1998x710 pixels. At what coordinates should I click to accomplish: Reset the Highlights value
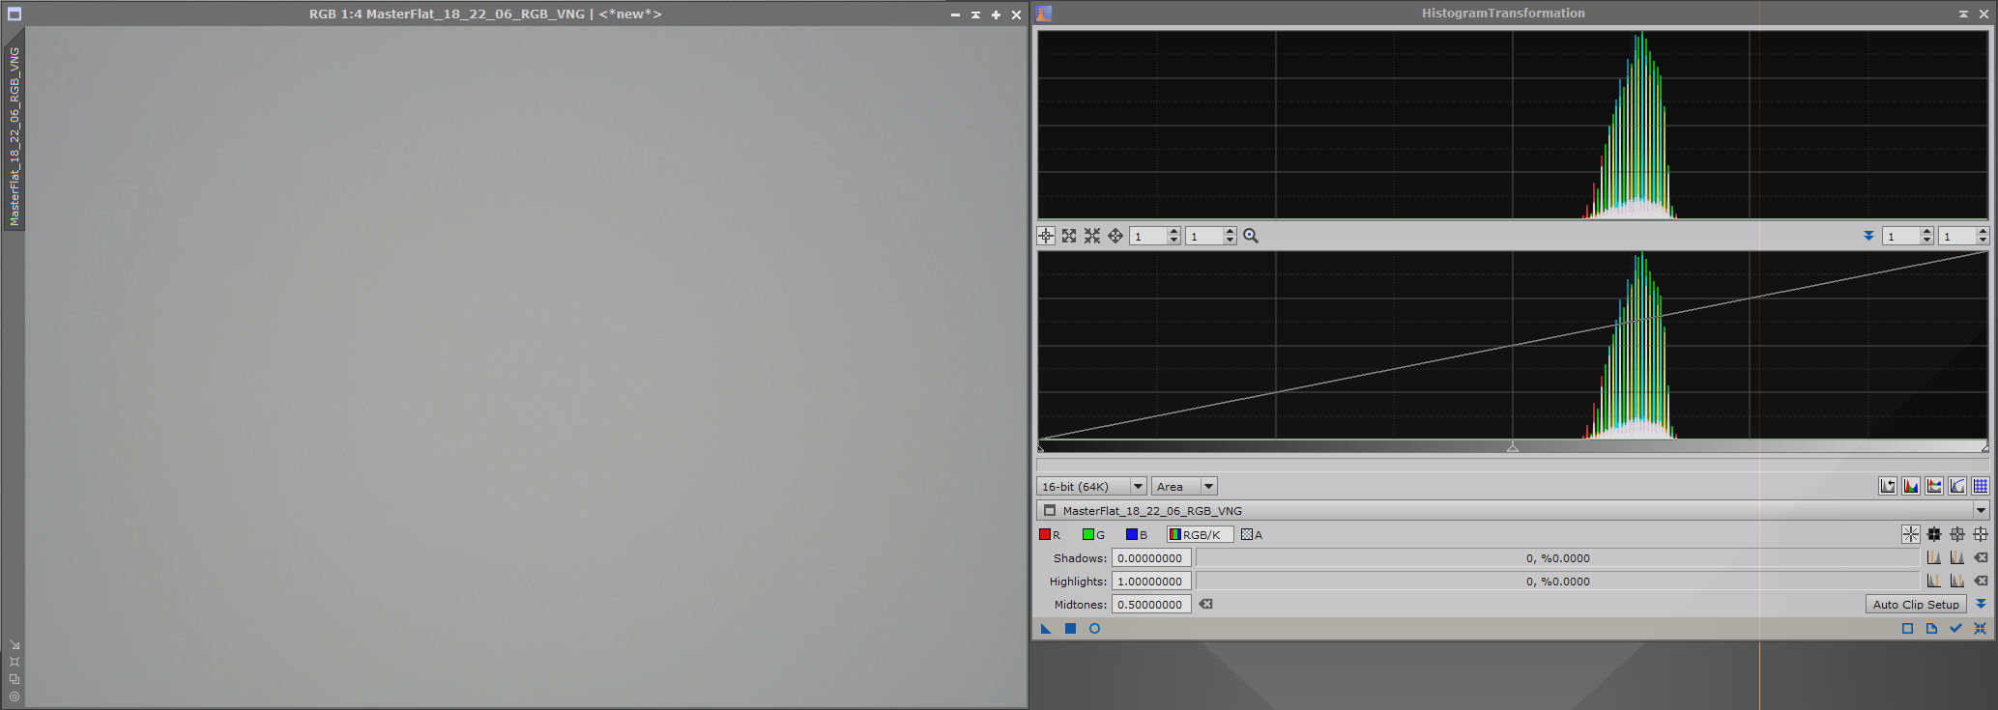(x=1981, y=581)
